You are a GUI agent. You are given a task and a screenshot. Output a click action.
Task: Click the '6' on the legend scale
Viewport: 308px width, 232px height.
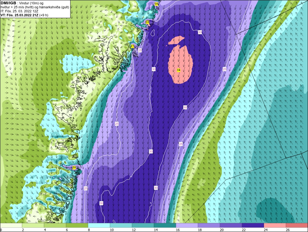[67, 230]
